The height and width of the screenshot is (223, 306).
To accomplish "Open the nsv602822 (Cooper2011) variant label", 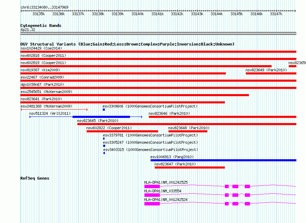I will (109, 128).
